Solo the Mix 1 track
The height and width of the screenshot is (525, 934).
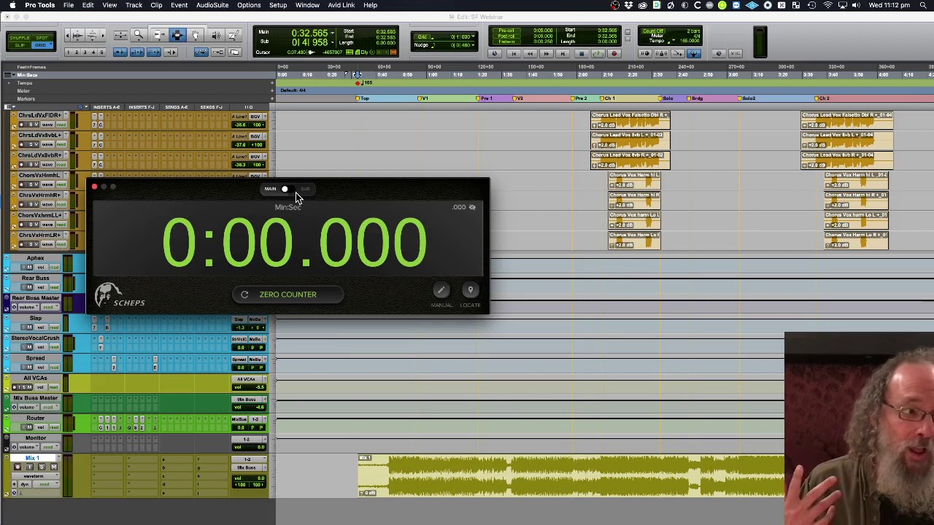[x=42, y=467]
